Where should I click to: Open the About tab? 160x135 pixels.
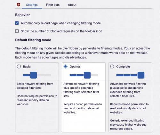pyautogui.click(x=72, y=5)
